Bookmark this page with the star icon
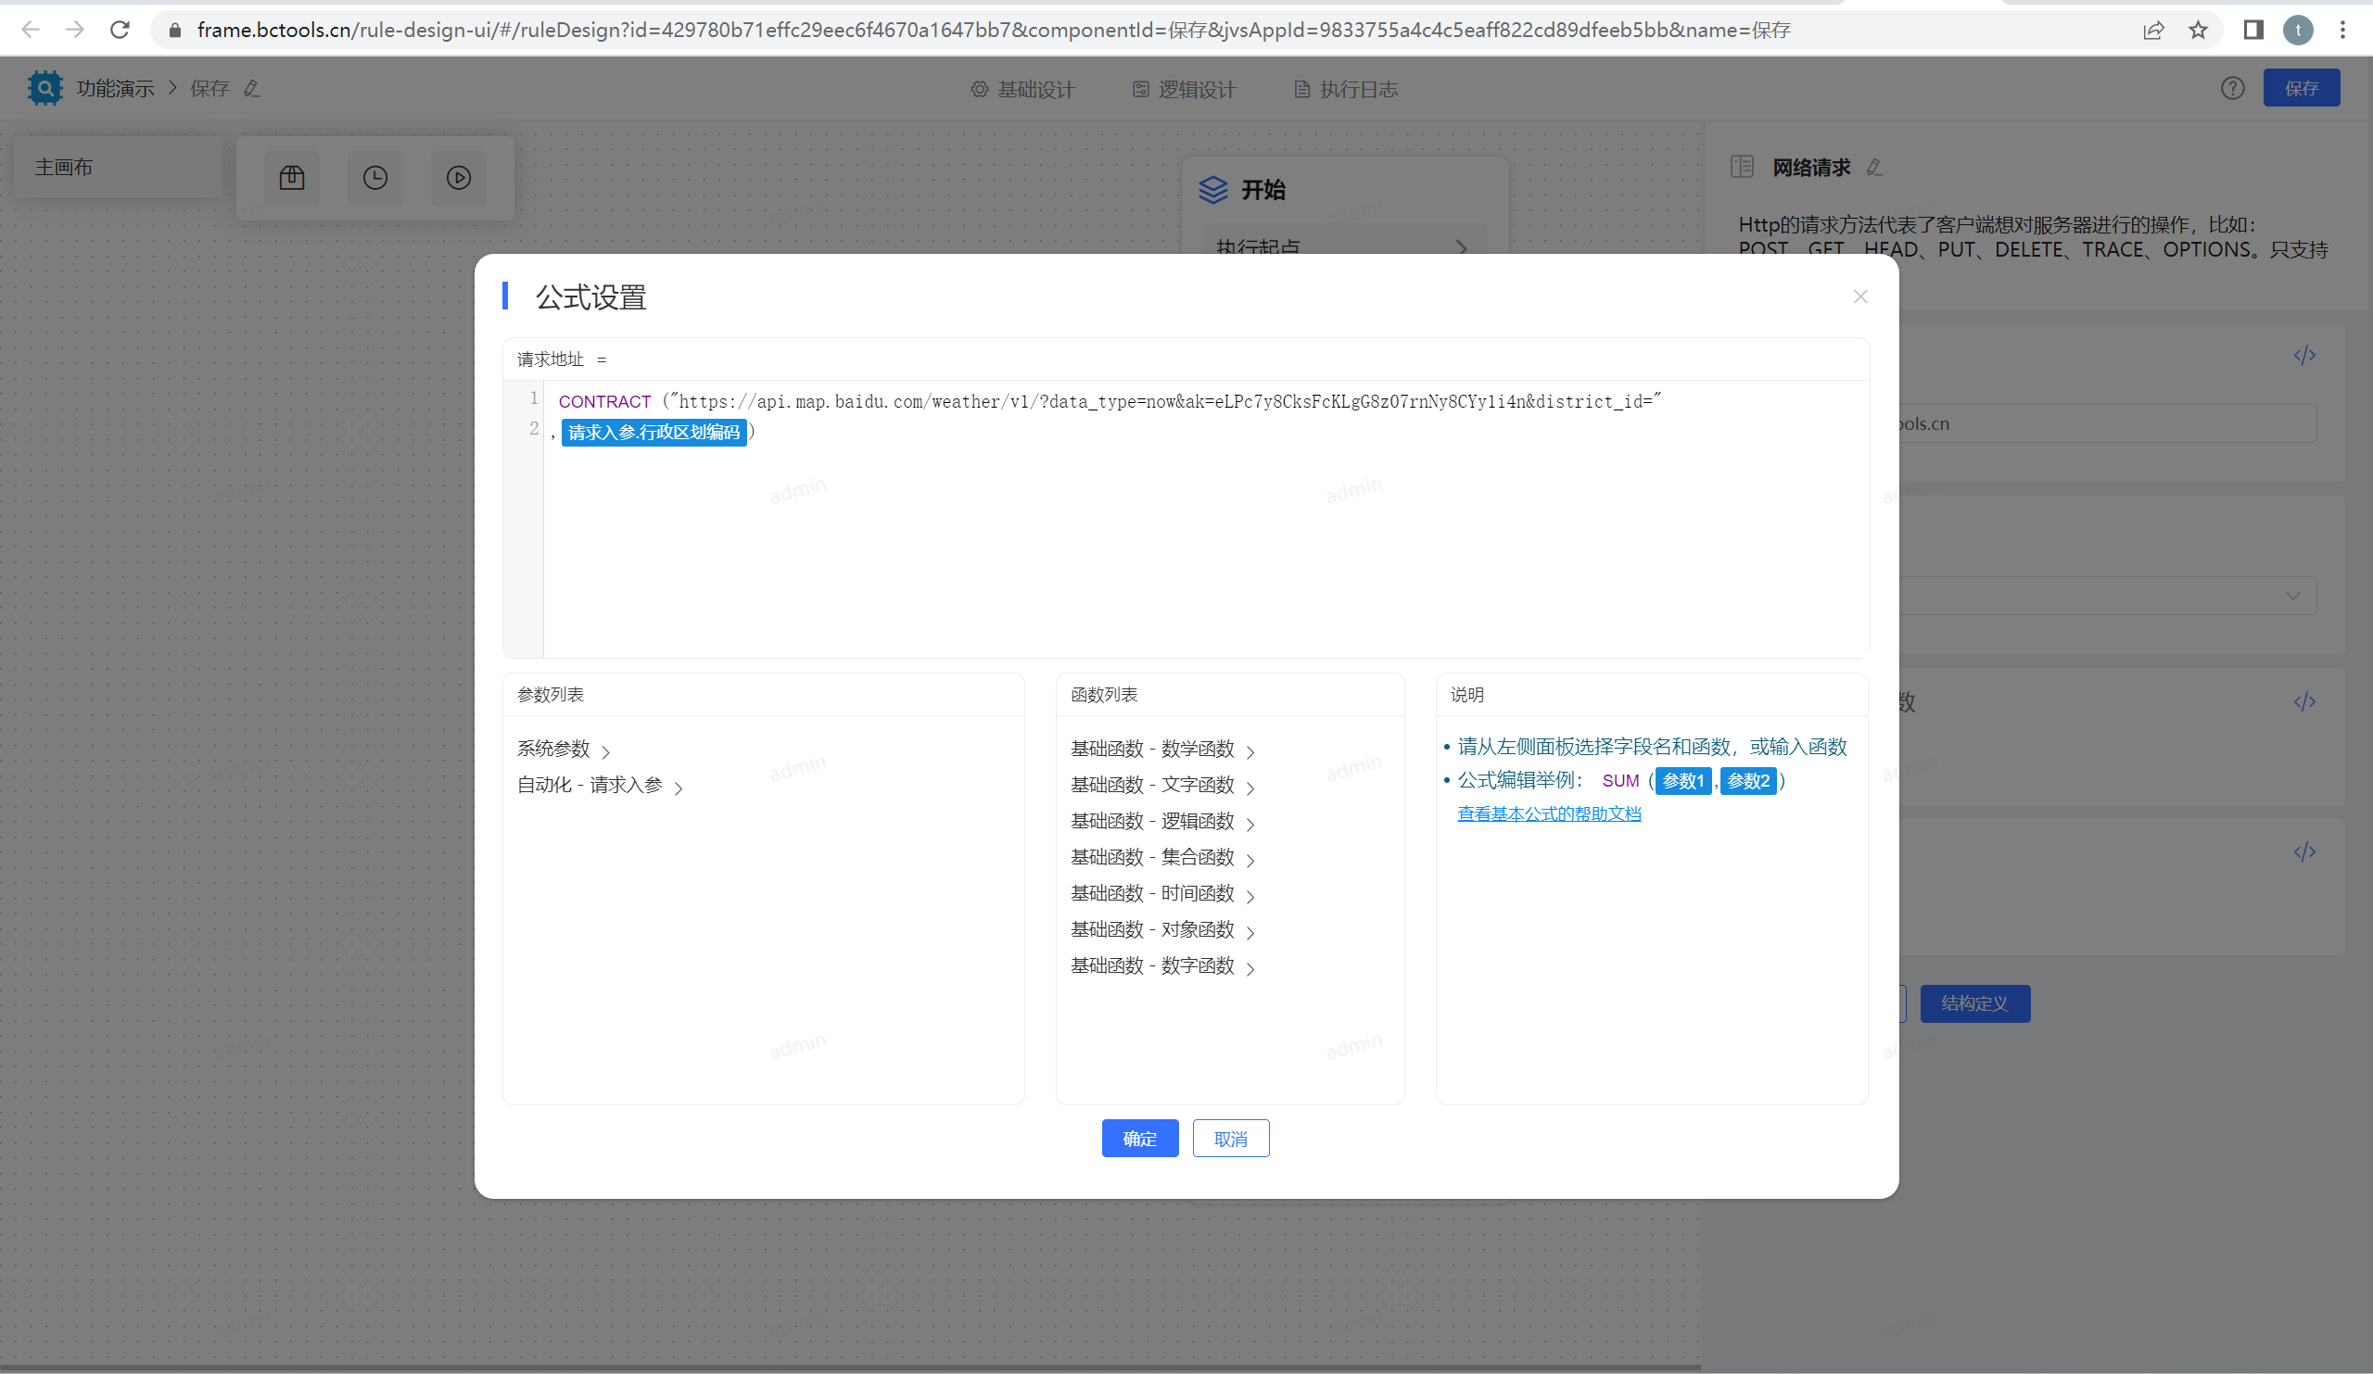Screen dimensions: 2373x1374 2198,31
